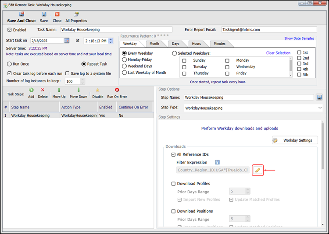Click the Step Name column header
Viewport: 329px width, 234px height.
point(34,107)
